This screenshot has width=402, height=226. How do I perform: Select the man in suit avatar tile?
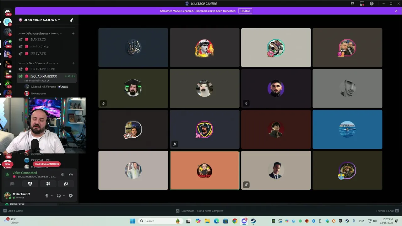coord(276,170)
